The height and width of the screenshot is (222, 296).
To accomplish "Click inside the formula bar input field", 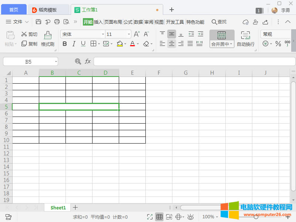I will pyautogui.click(x=194, y=61).
